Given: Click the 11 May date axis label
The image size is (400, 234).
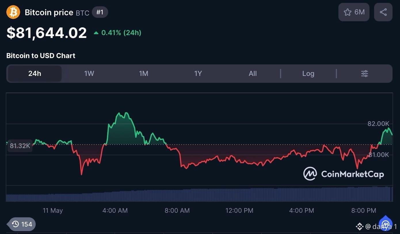Looking at the screenshot, I should [x=53, y=210].
